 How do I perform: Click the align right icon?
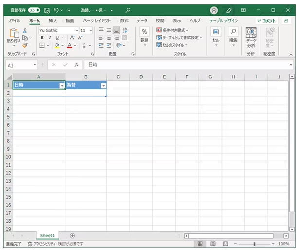(x=116, y=38)
